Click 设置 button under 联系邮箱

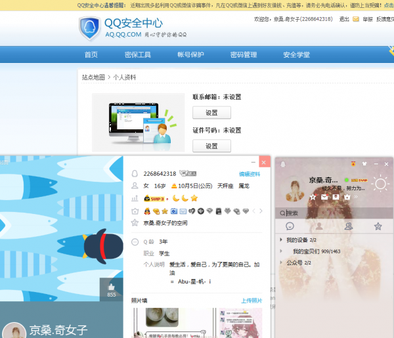tap(211, 112)
